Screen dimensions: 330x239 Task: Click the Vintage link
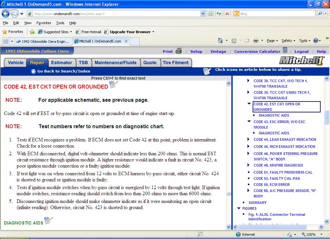click(x=218, y=51)
